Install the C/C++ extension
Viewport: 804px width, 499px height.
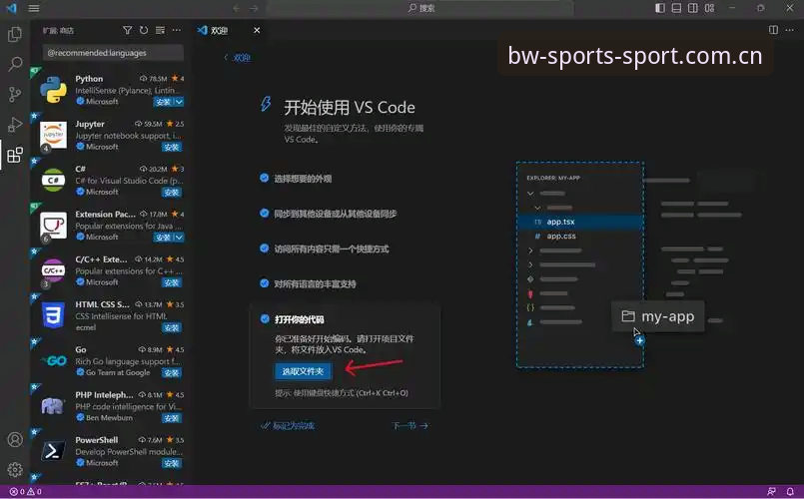pos(172,282)
